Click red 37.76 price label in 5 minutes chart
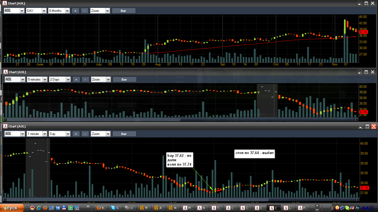This screenshot has width=378, height=212. click(363, 112)
